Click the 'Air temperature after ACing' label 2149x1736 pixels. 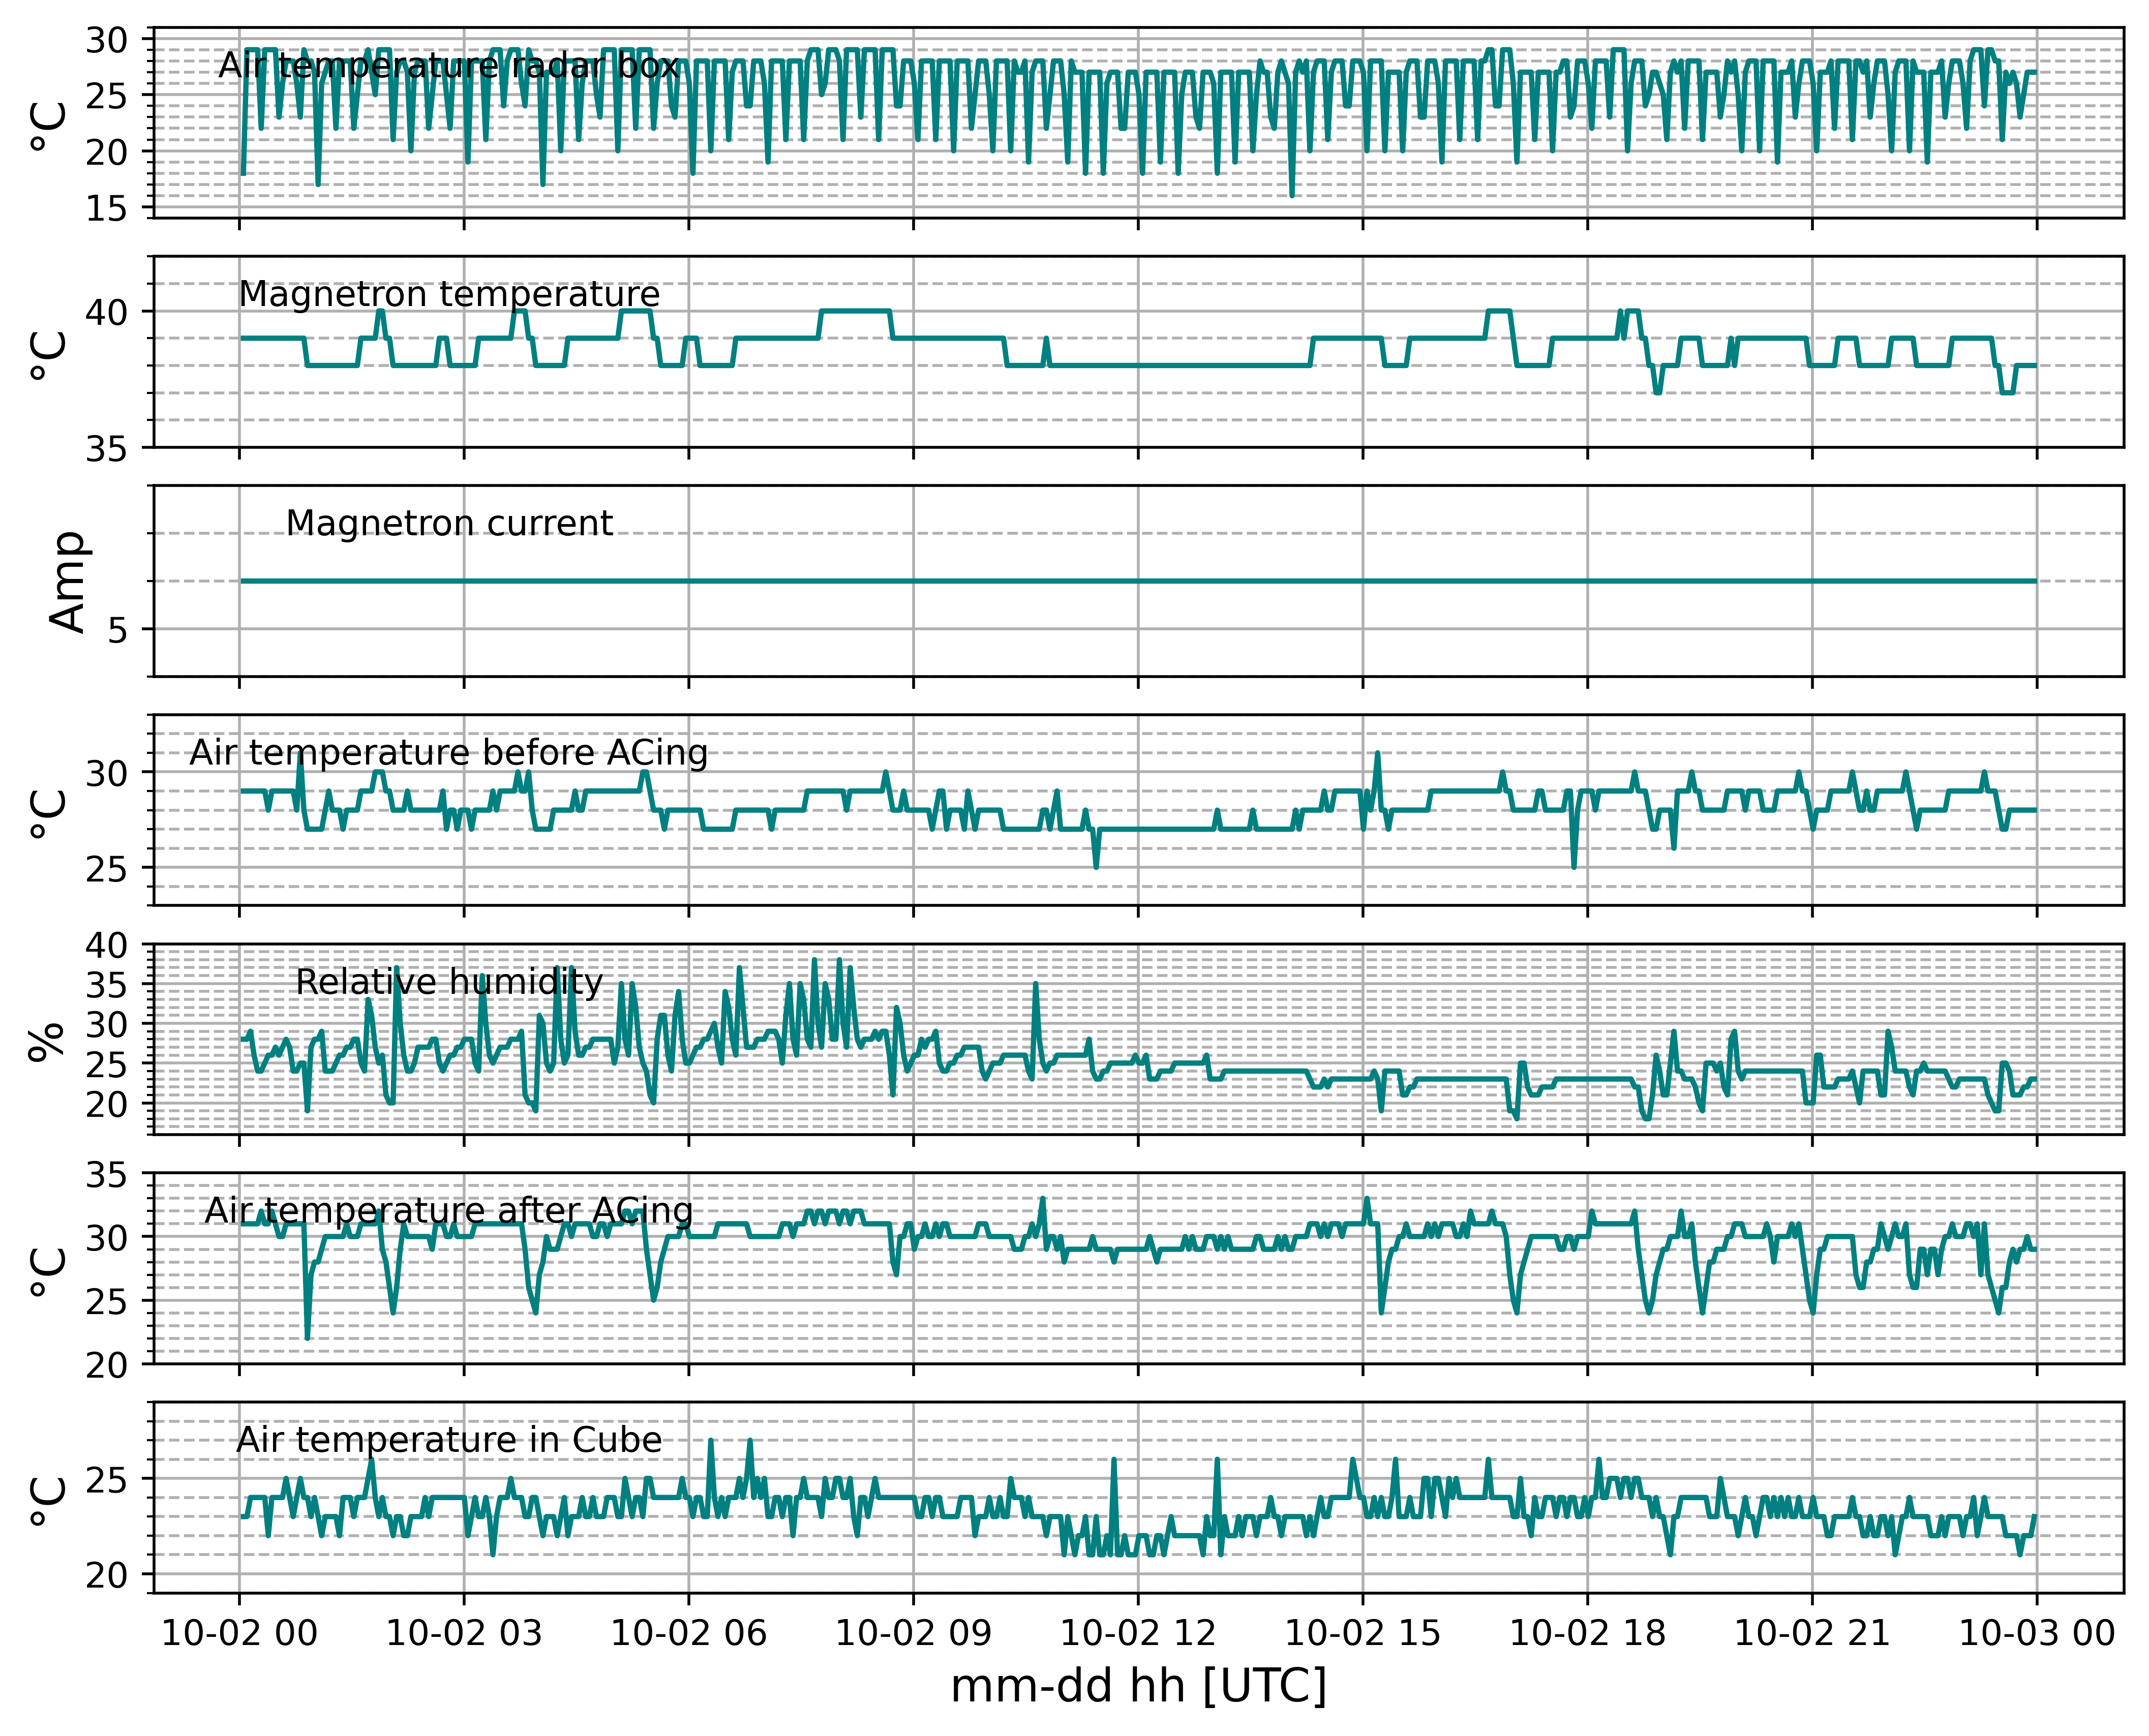[449, 1211]
